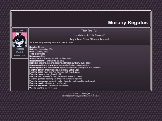Click 'Favorite drink: a cold glass of milk'
The width and height of the screenshot is (162, 121).
click(45, 74)
